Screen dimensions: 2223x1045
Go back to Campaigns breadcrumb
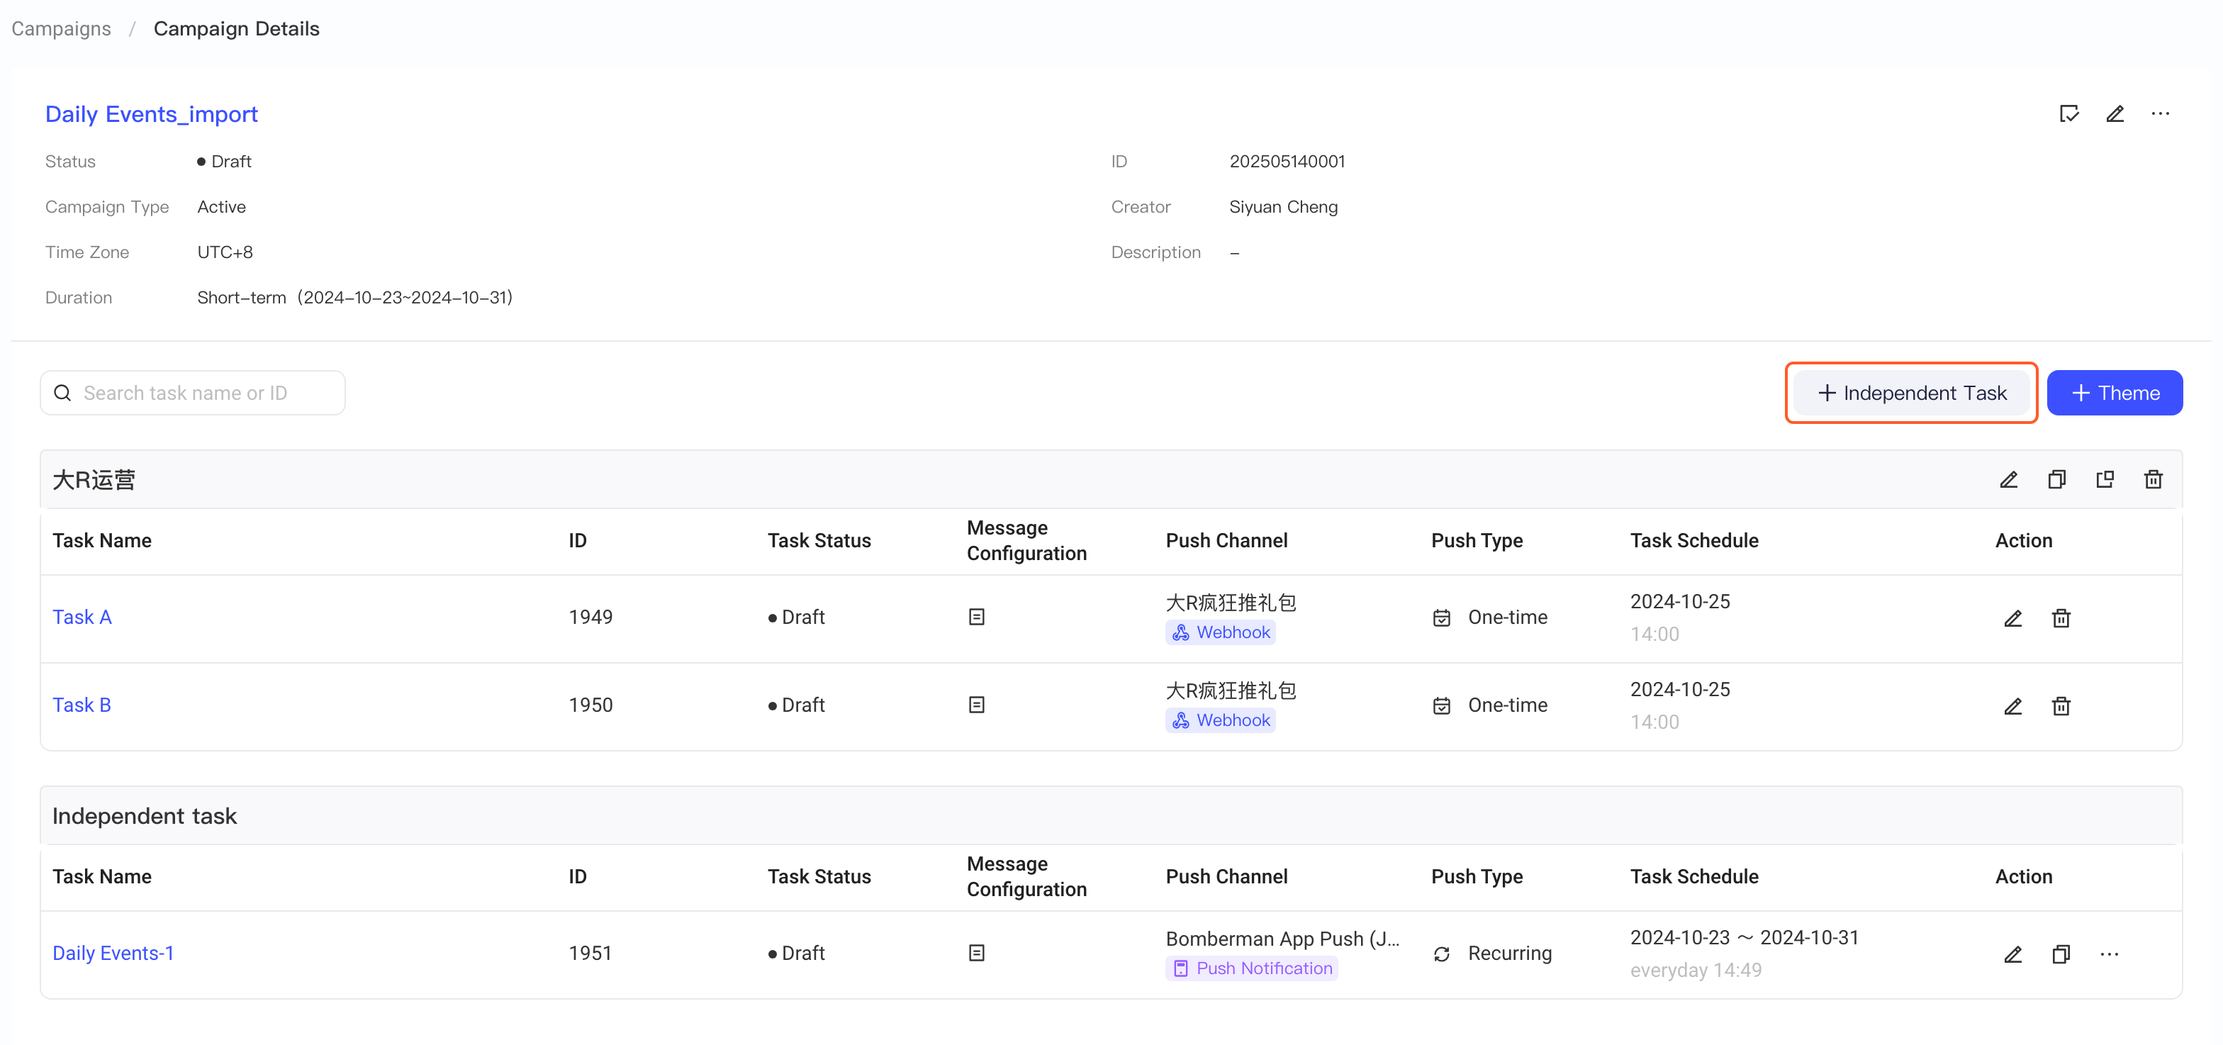(60, 28)
